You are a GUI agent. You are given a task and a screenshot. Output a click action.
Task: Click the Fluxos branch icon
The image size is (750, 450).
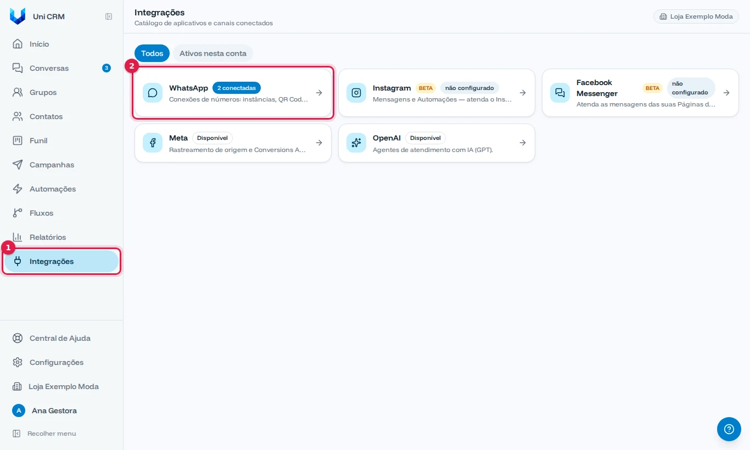[x=18, y=213]
